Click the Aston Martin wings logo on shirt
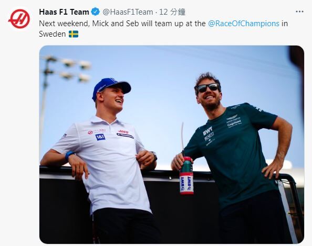Viewport: 312px width, 246px height. (232, 117)
